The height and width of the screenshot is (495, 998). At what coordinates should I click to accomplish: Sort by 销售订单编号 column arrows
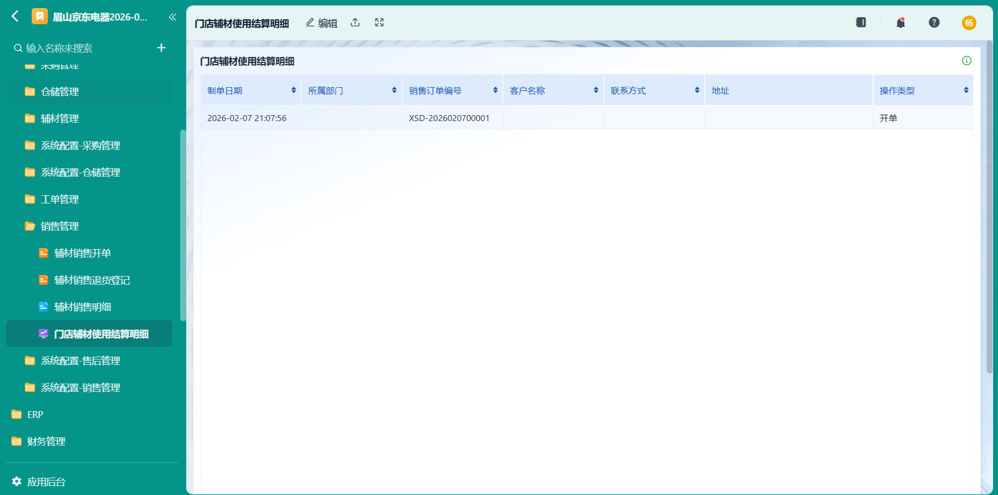(x=496, y=90)
